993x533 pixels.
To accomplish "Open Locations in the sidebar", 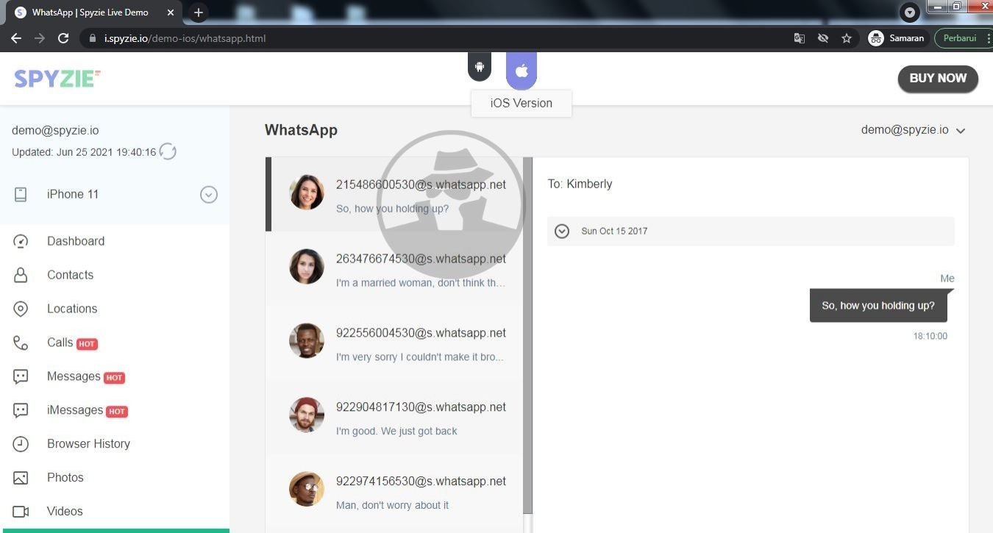I will click(x=72, y=309).
